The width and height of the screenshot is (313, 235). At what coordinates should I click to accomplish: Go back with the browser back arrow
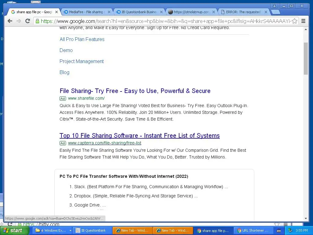pos(10,21)
